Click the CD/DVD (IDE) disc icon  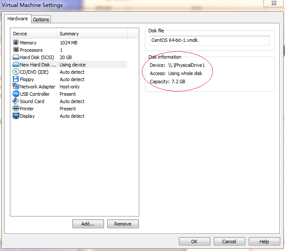[16, 72]
